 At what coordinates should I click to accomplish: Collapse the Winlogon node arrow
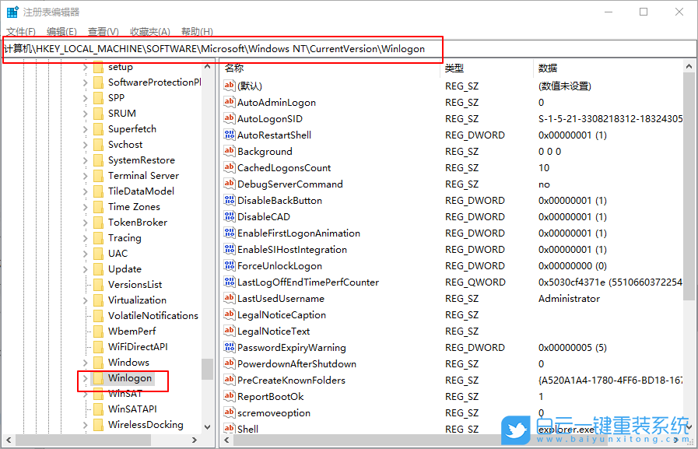point(86,380)
